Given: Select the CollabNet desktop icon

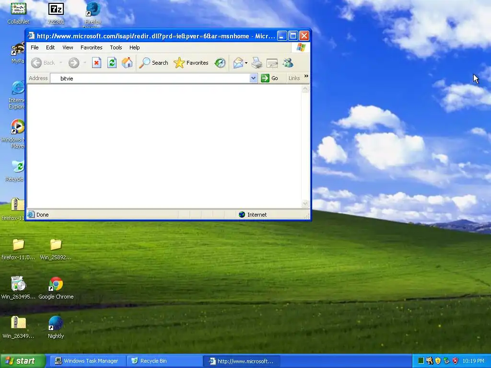Looking at the screenshot, I should click(19, 13).
